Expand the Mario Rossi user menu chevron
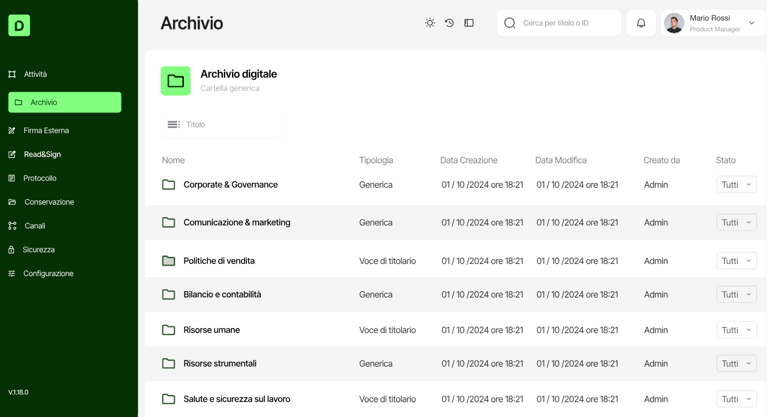The width and height of the screenshot is (767, 417). point(752,23)
